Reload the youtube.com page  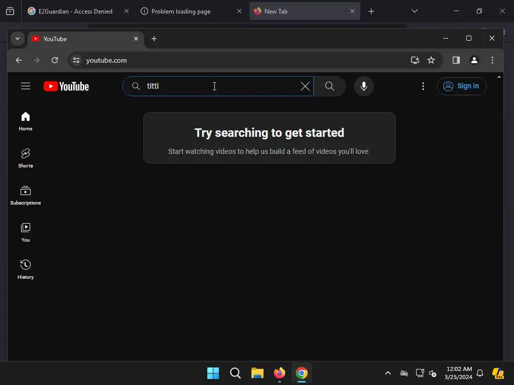[x=55, y=60]
